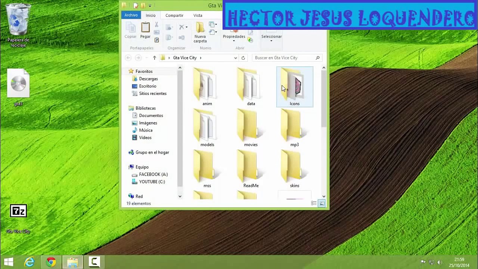Click the new folder icon in the title bar
The image size is (478, 269).
143,6
